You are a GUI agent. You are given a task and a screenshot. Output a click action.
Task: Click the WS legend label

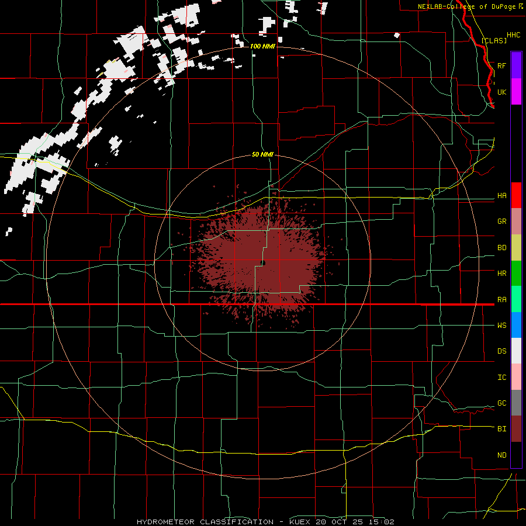pyautogui.click(x=501, y=326)
